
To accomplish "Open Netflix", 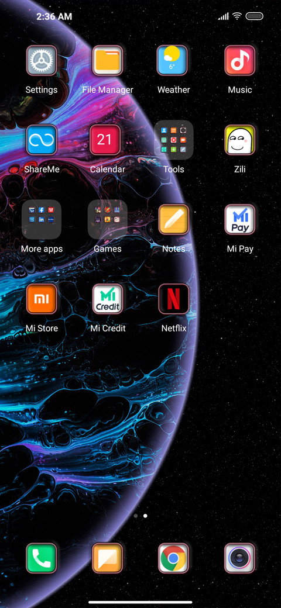I will click(173, 299).
